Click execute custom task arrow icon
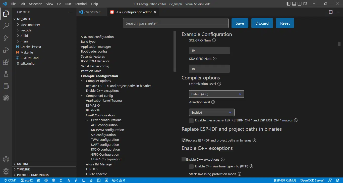Image resolution: width=343 pixels, height=183 pixels. pyautogui.click(x=106, y=180)
